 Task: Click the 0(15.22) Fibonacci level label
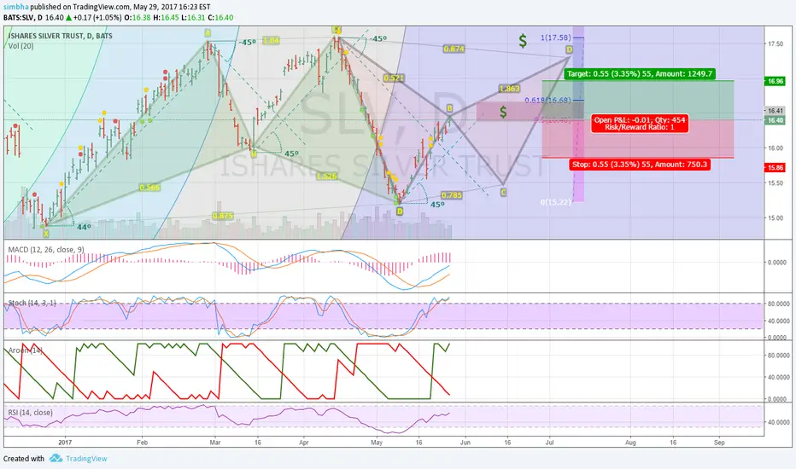555,202
